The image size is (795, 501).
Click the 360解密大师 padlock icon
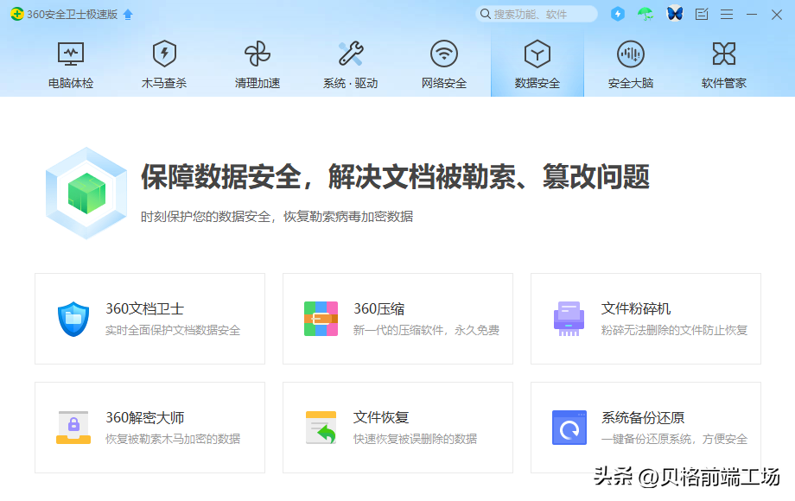(73, 428)
